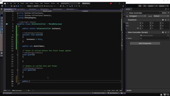This screenshot has width=170, height=96.
Task: Collapse HoleController class outline at line 5
Action: click(18, 24)
